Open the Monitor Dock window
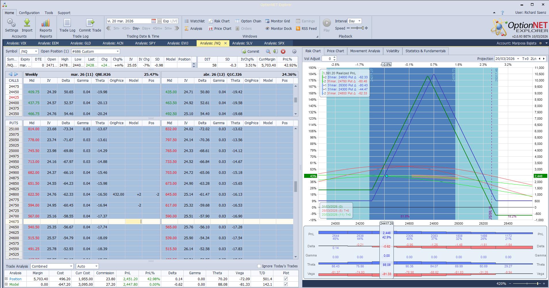 [x=279, y=28]
